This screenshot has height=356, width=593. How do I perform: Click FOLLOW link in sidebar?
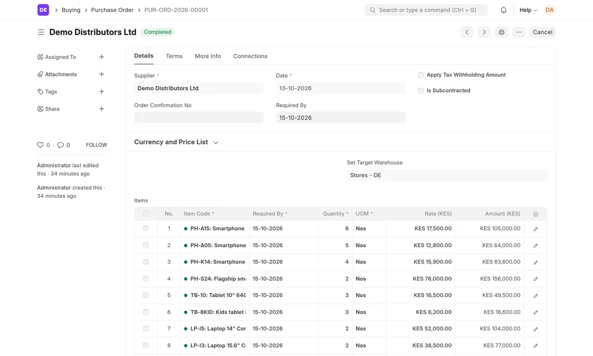coord(96,145)
